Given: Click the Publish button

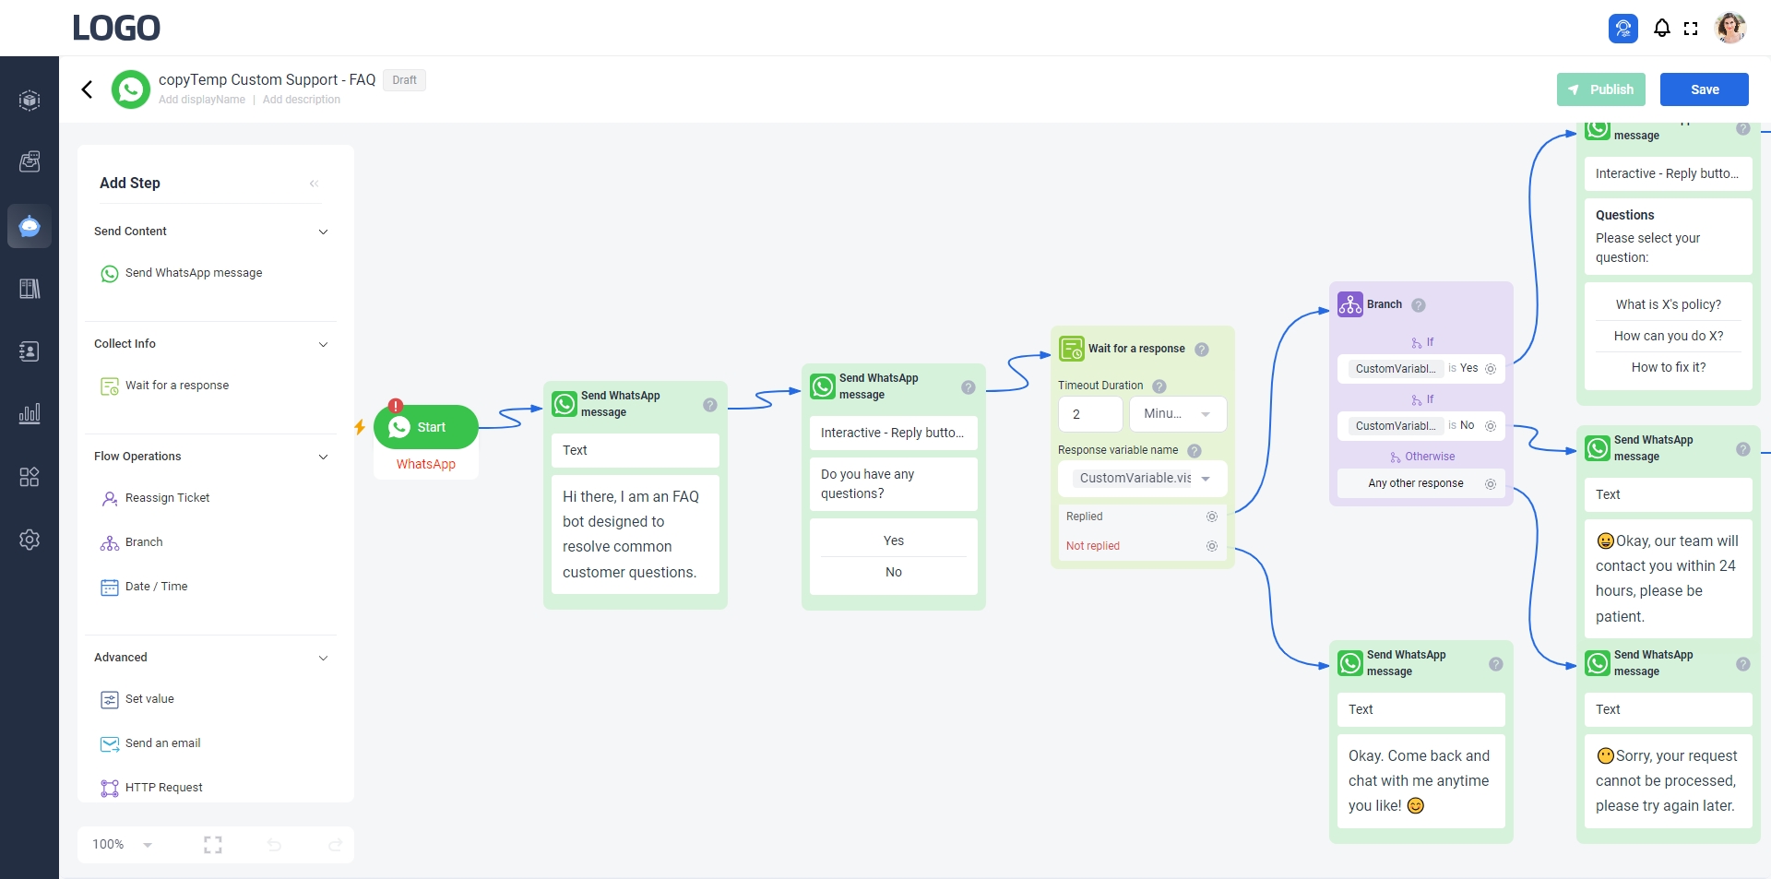Looking at the screenshot, I should (x=1600, y=89).
